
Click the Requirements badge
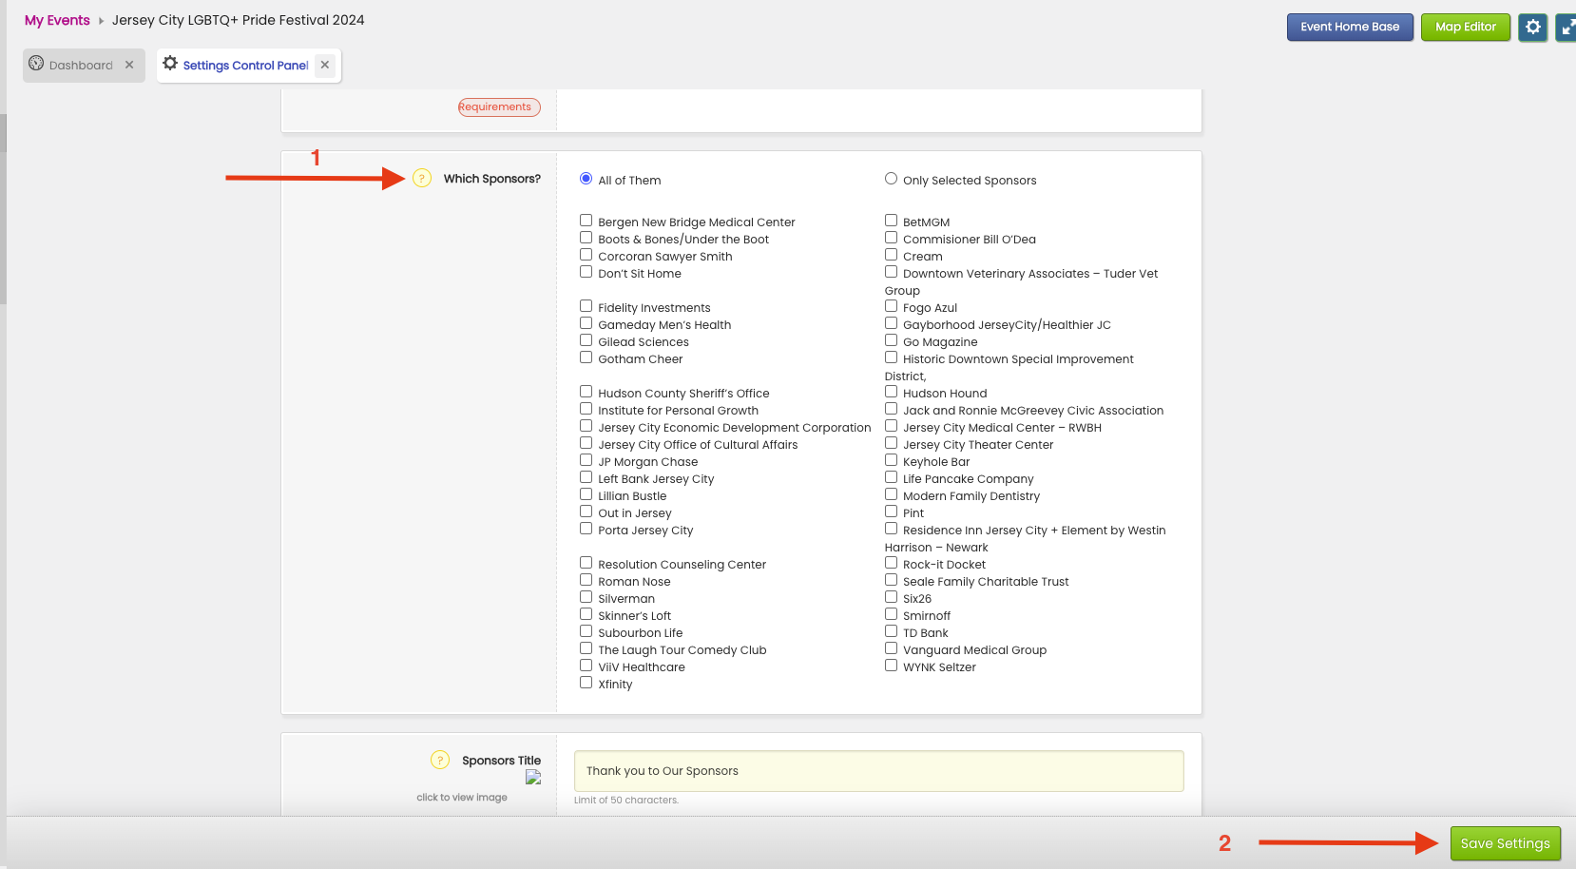point(499,107)
